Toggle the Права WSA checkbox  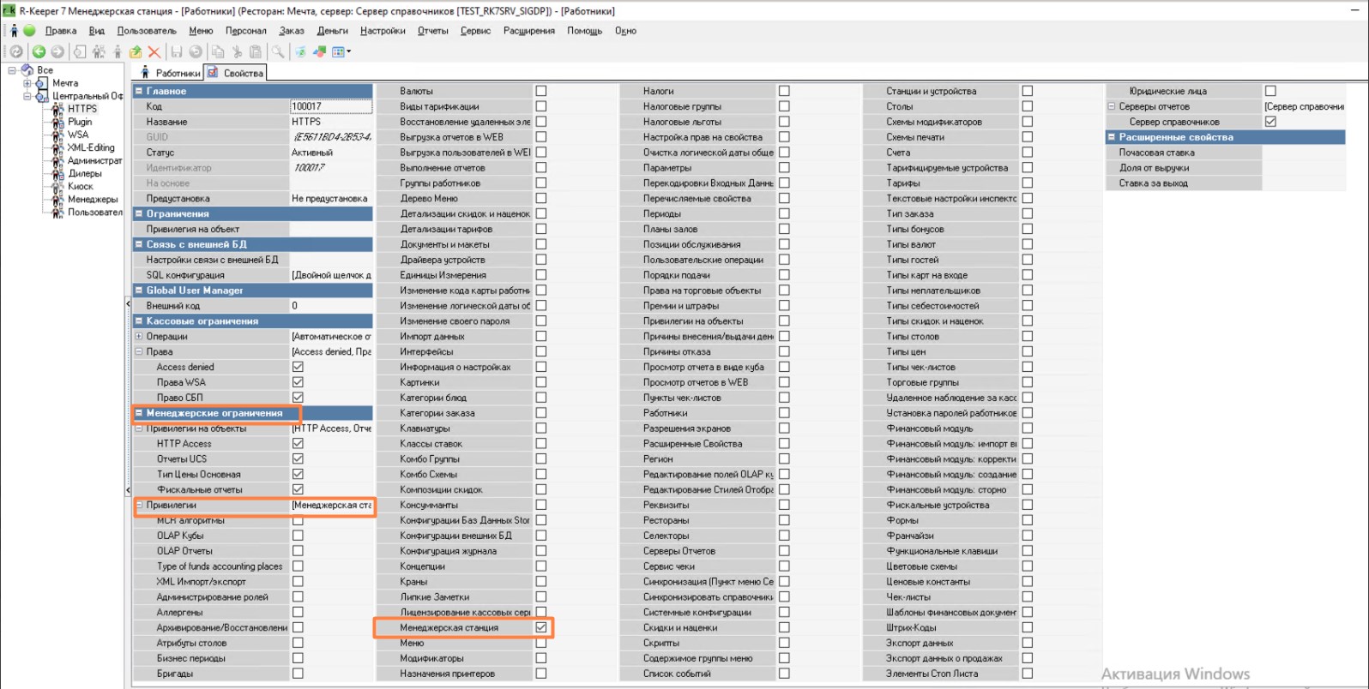pos(298,382)
